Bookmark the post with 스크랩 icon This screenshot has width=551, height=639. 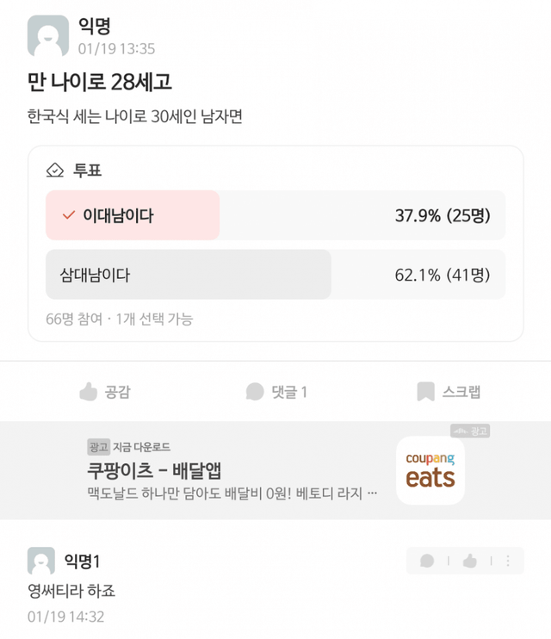click(425, 392)
